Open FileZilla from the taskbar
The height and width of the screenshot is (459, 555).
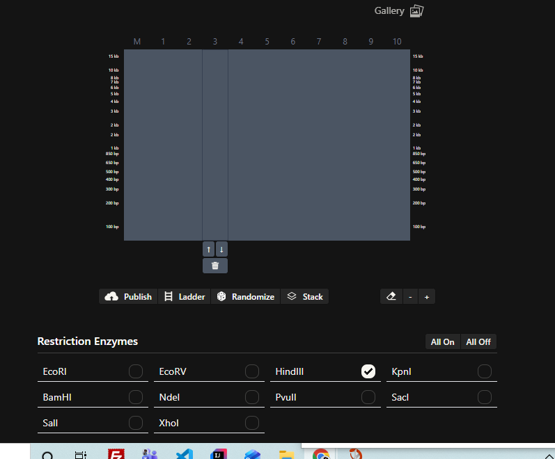click(116, 454)
